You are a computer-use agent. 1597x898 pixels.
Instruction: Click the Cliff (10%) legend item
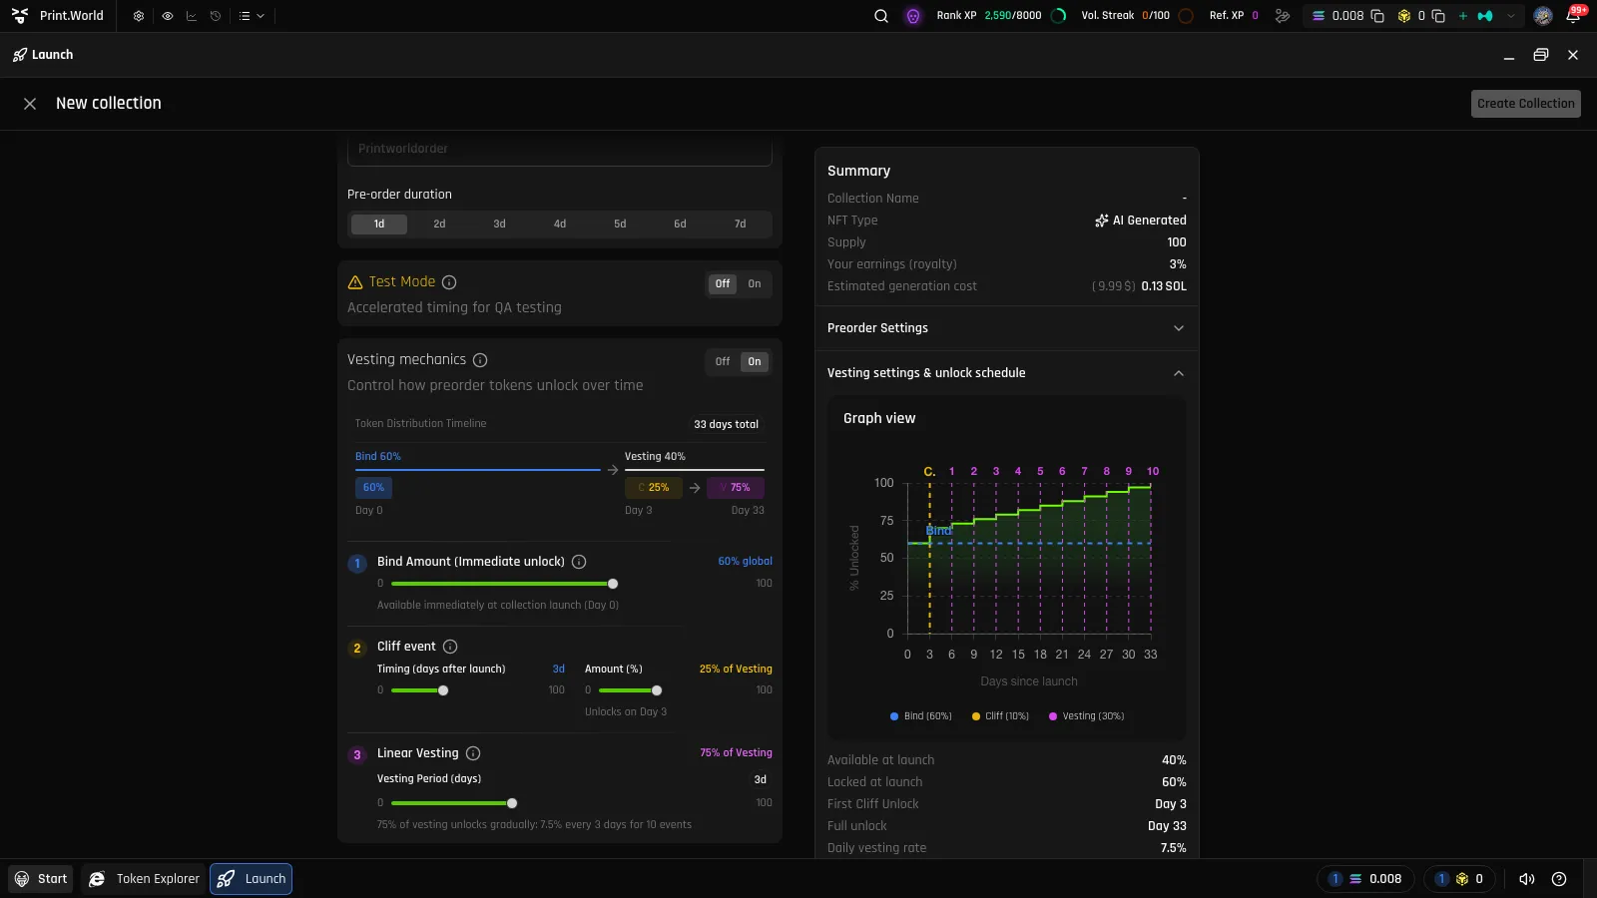pos(1000,716)
